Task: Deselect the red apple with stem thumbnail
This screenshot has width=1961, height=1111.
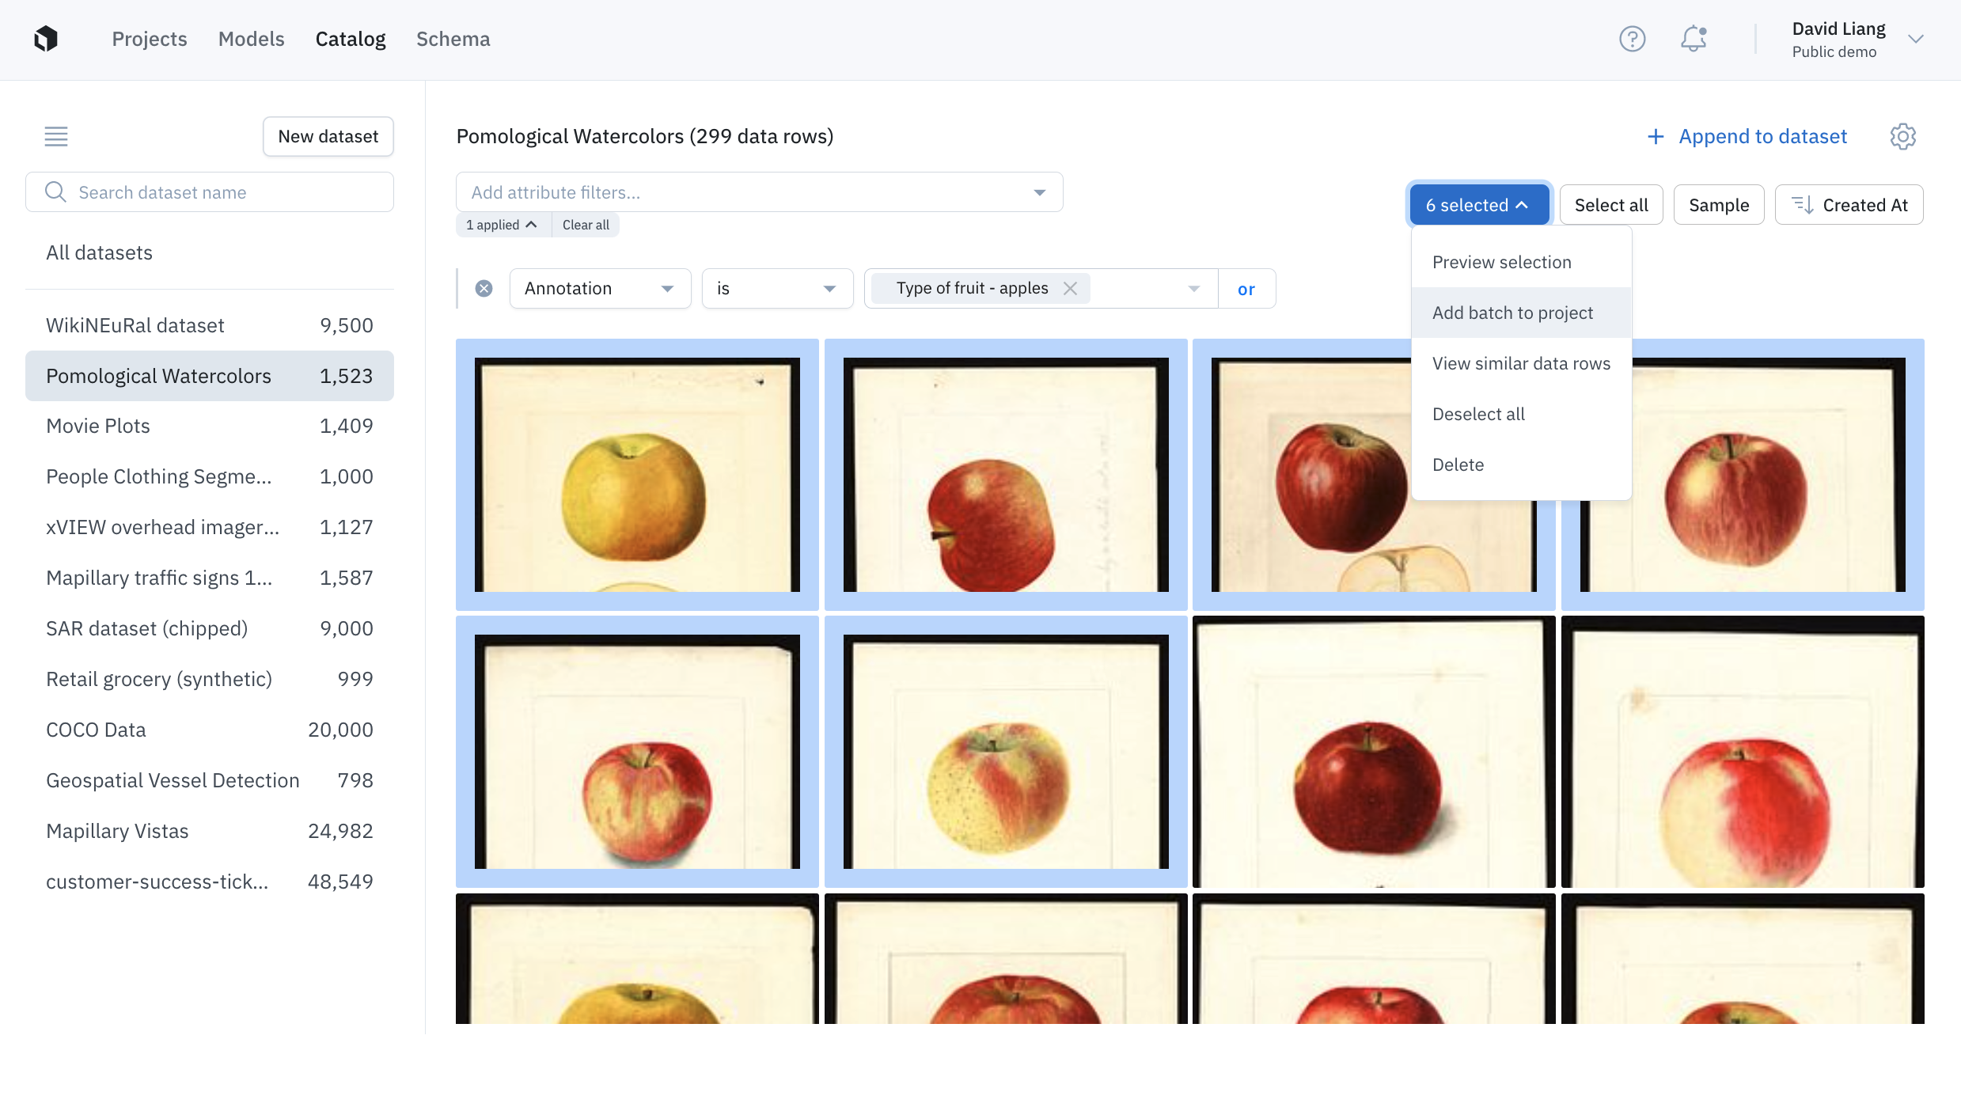Action: click(x=1005, y=474)
